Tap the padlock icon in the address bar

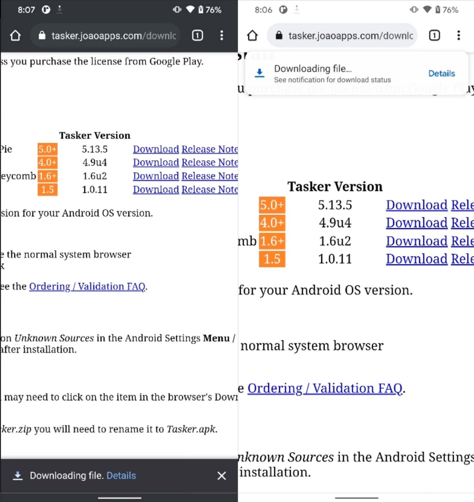tap(42, 35)
